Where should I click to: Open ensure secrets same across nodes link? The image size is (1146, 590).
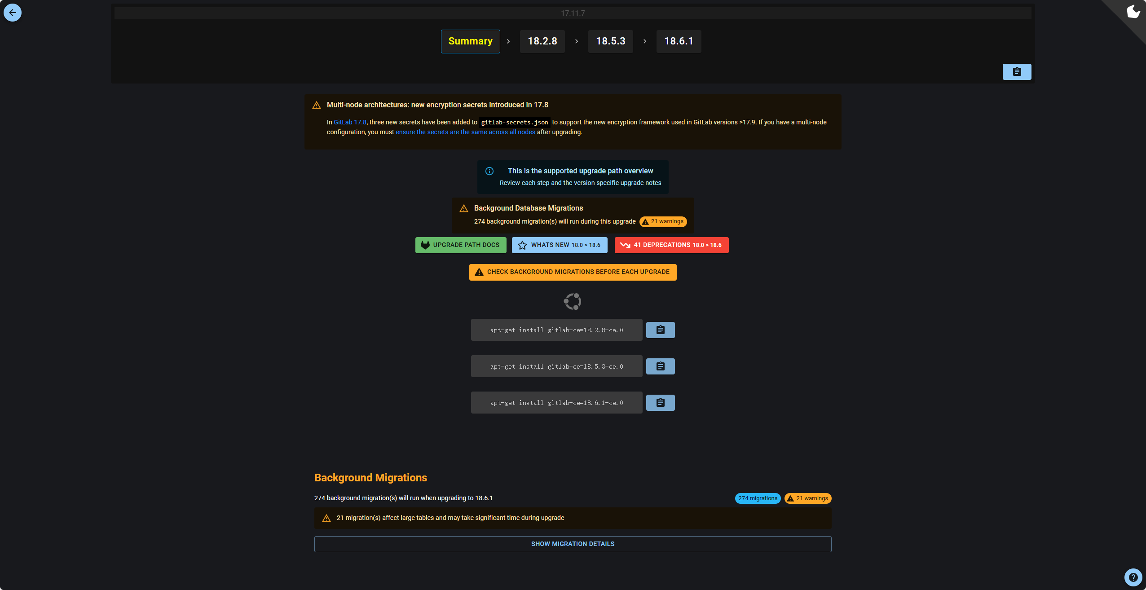click(465, 132)
